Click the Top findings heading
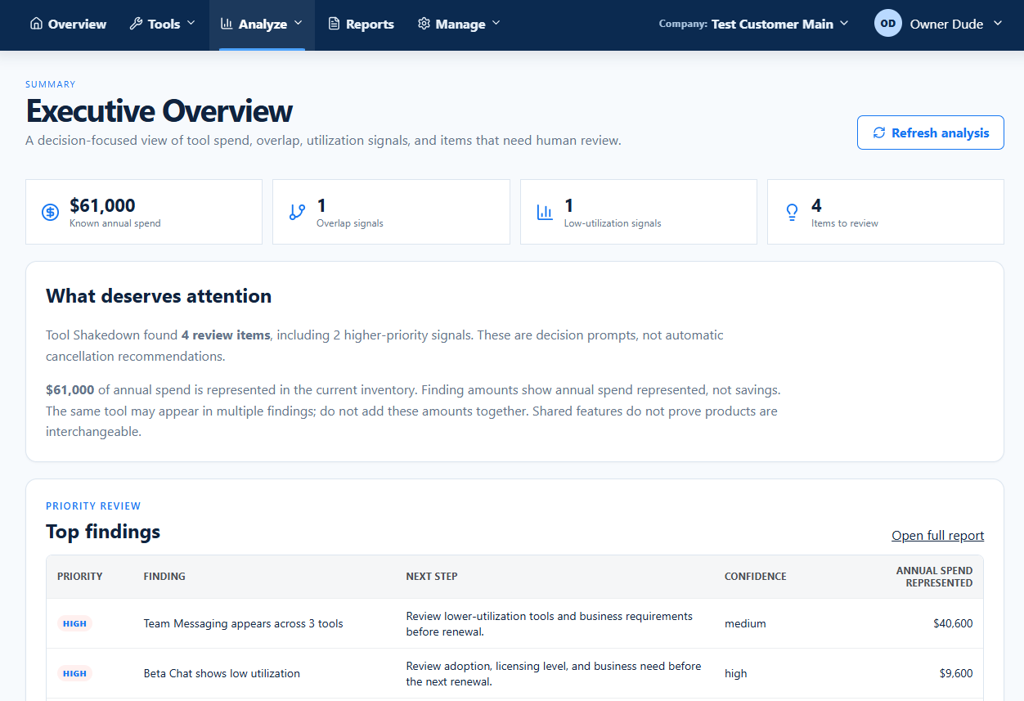 click(103, 532)
